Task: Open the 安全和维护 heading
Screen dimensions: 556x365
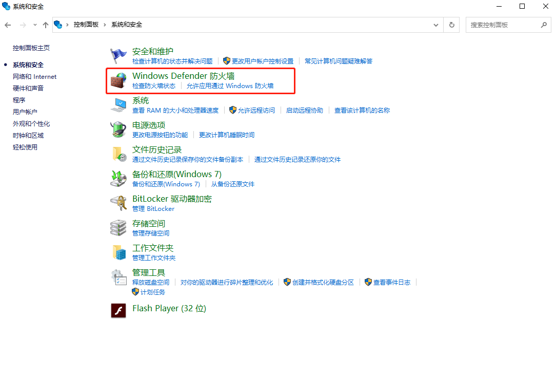Action: click(153, 51)
